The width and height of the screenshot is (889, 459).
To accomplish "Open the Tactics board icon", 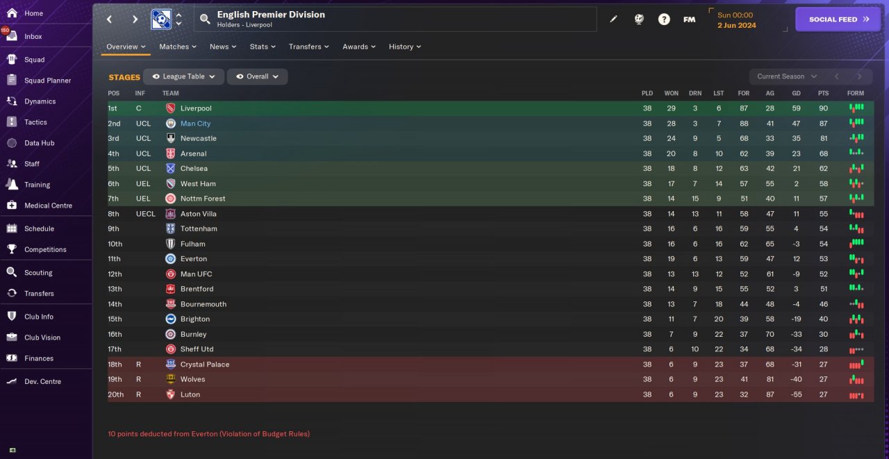I will 12,122.
